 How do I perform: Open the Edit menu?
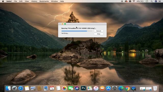pos(21,1)
